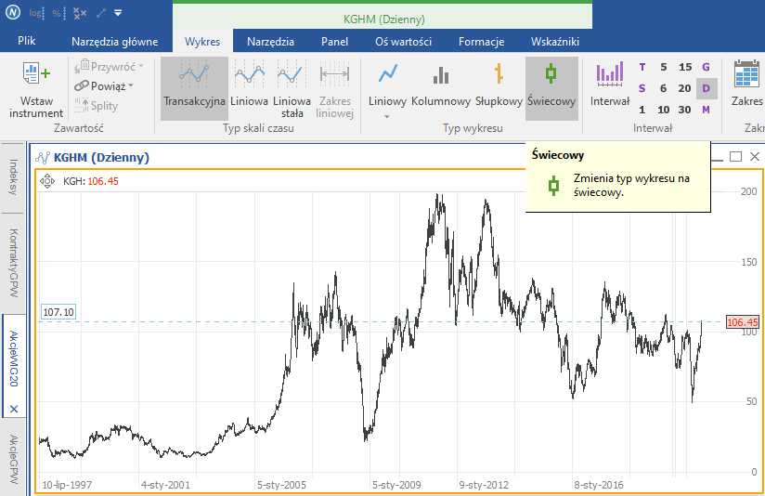Screen dimensions: 765x496
Task: Select the 5 minute interval
Action: pyautogui.click(x=664, y=67)
